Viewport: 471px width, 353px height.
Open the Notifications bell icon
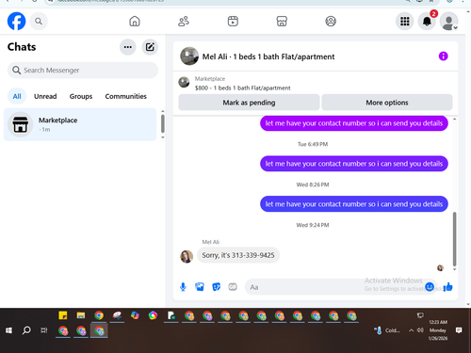coord(427,22)
